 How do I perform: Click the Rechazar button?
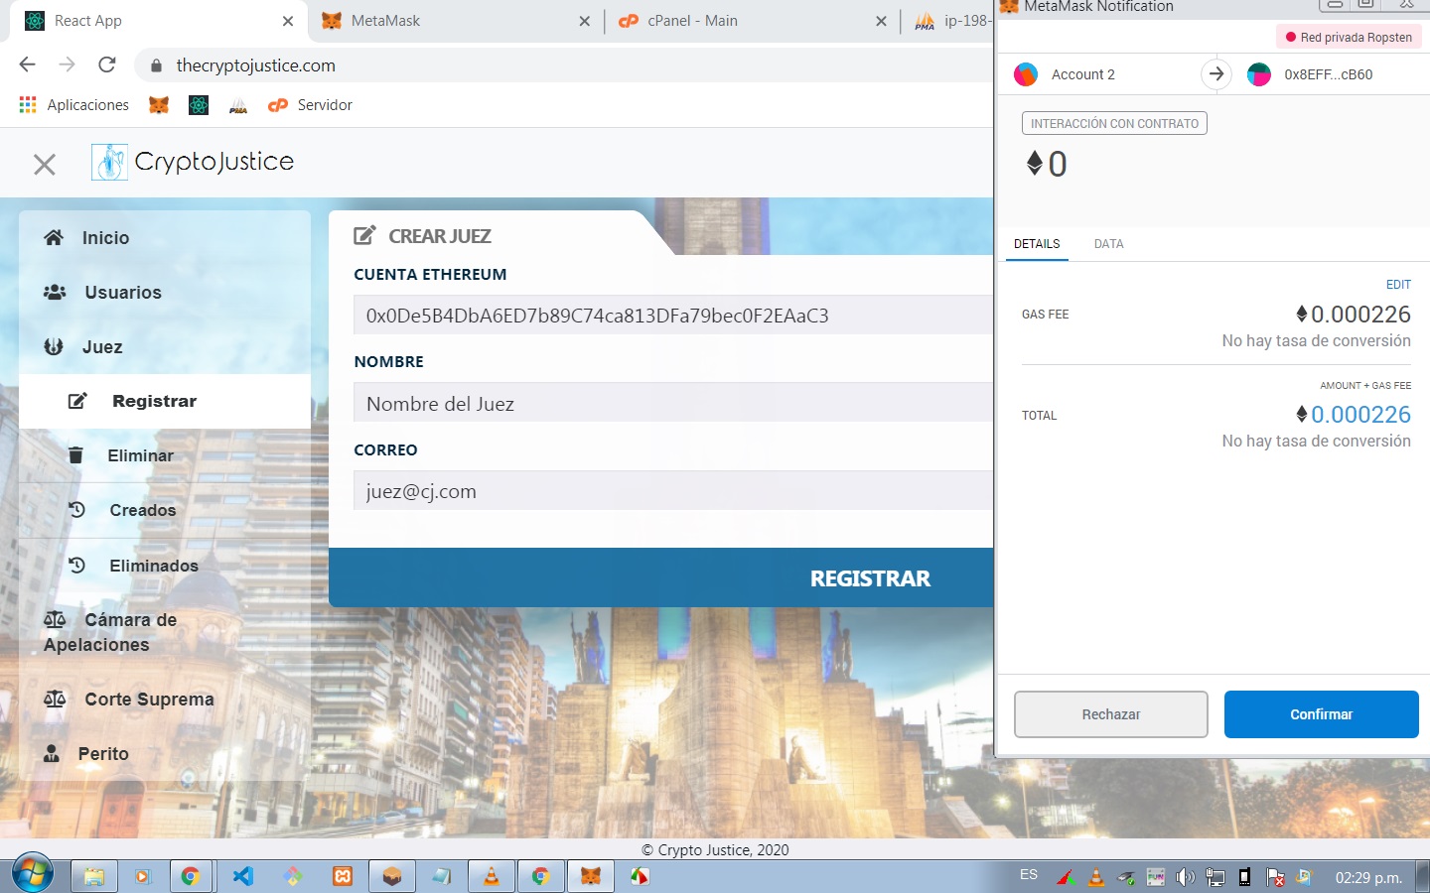[x=1110, y=714]
